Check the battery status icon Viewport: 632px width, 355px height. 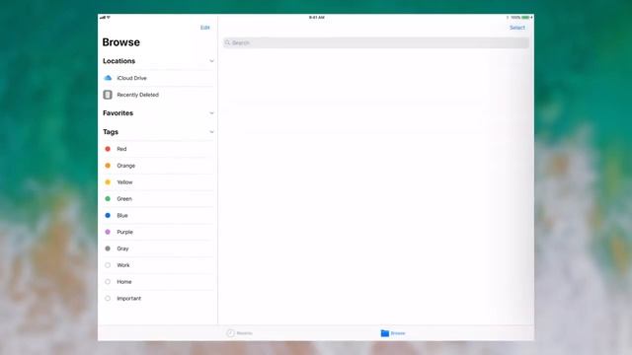coord(525,18)
